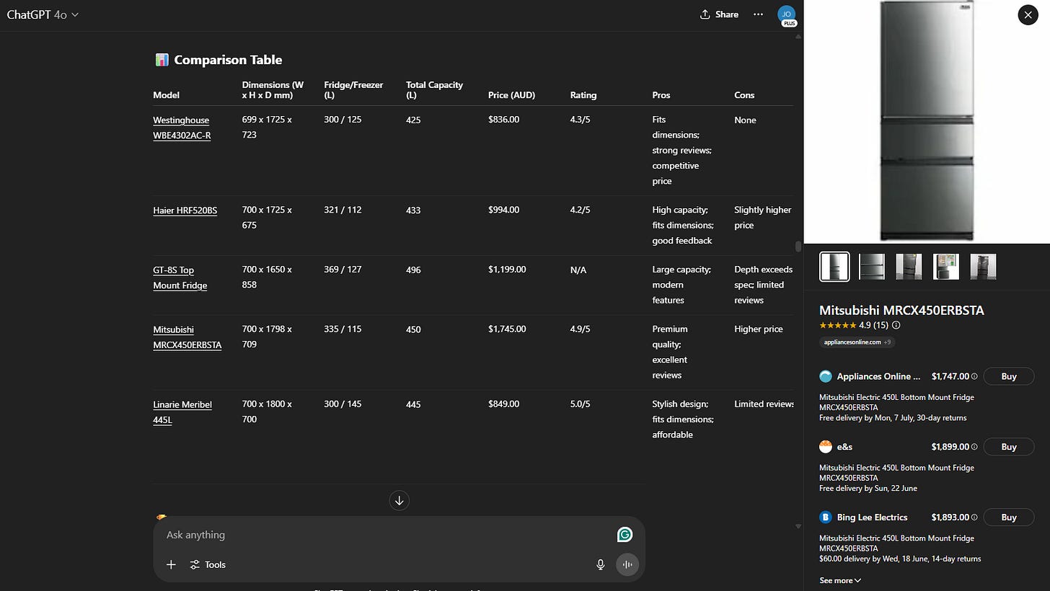Open the ChatGPT 4o model dropdown
1050x591 pixels.
tap(43, 14)
